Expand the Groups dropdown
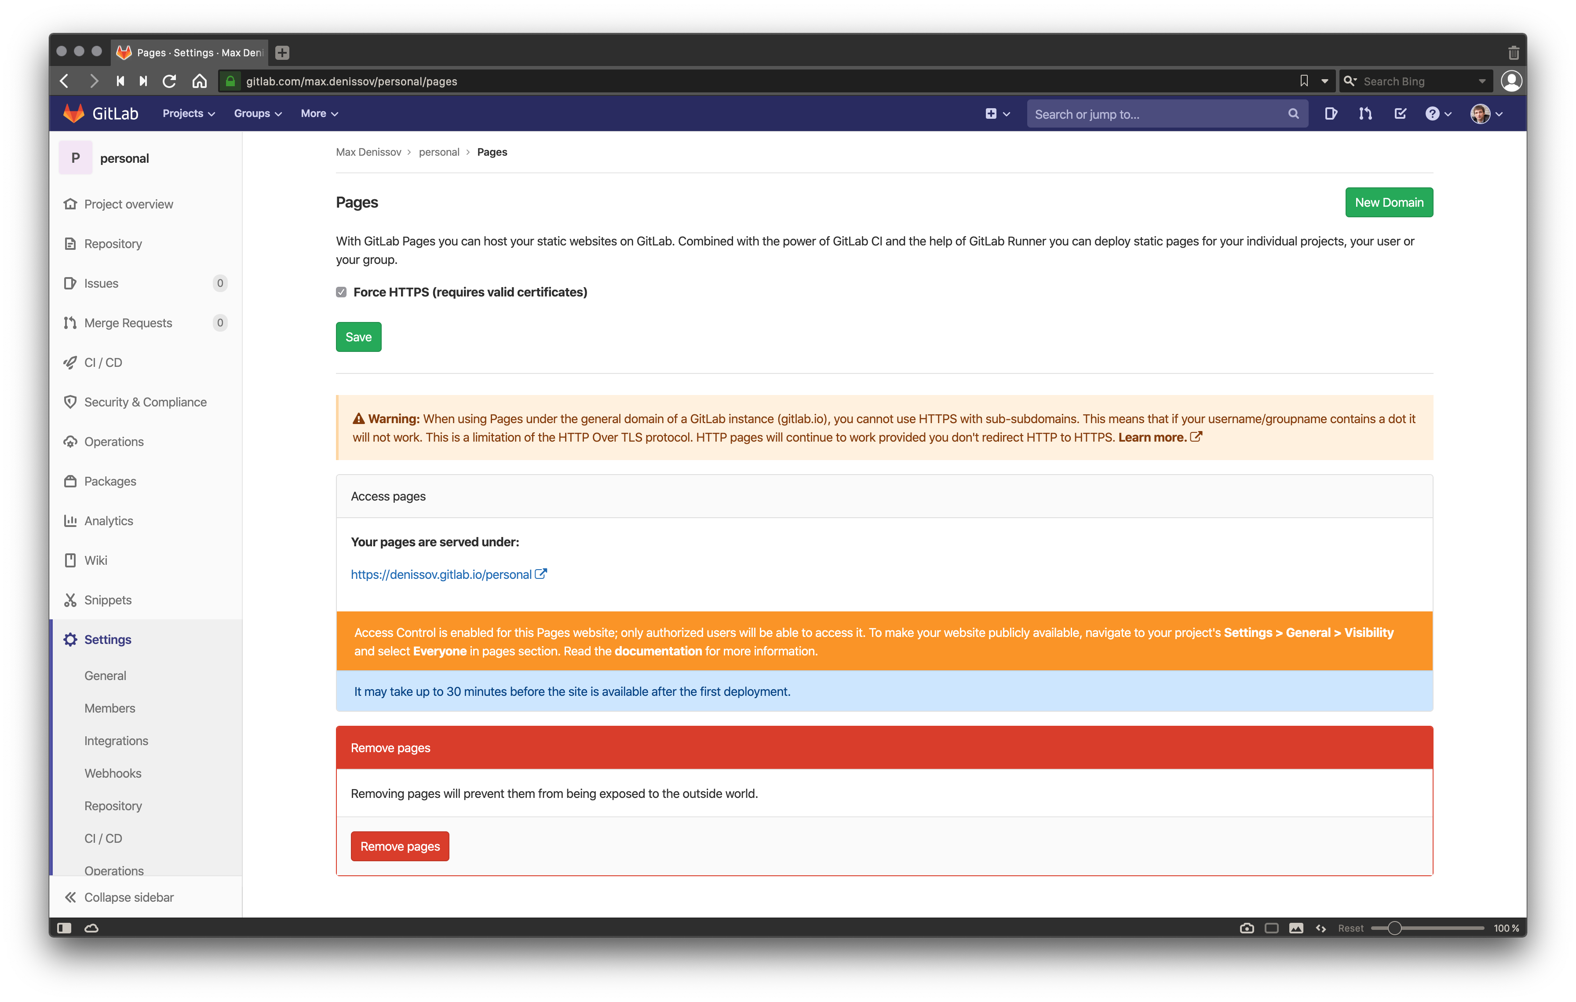This screenshot has width=1576, height=1002. tap(258, 113)
